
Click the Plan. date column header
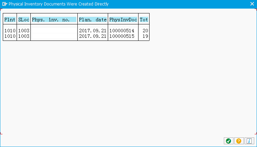[93, 20]
